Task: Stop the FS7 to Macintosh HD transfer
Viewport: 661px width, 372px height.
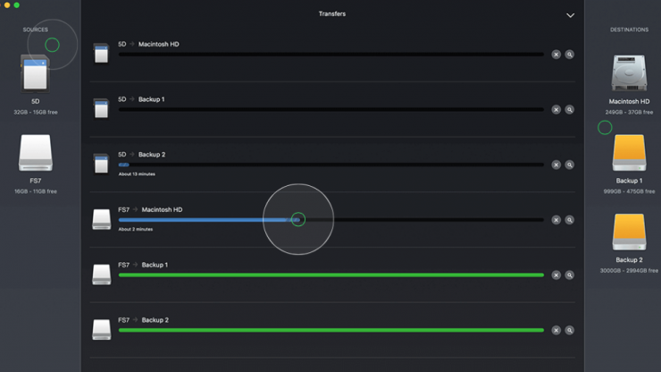Action: tap(556, 220)
